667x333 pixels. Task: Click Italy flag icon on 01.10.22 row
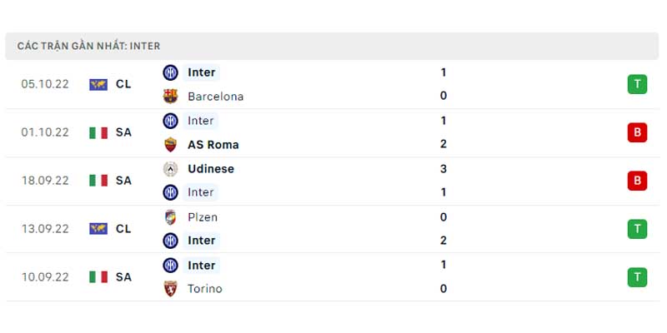click(98, 132)
